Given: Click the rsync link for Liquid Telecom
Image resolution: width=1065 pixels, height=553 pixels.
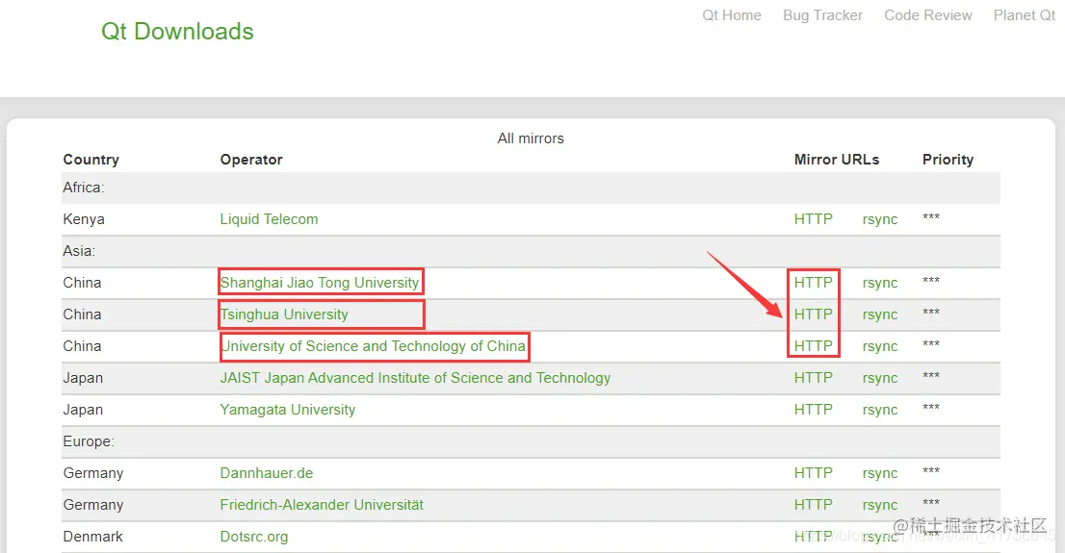Looking at the screenshot, I should [x=879, y=220].
